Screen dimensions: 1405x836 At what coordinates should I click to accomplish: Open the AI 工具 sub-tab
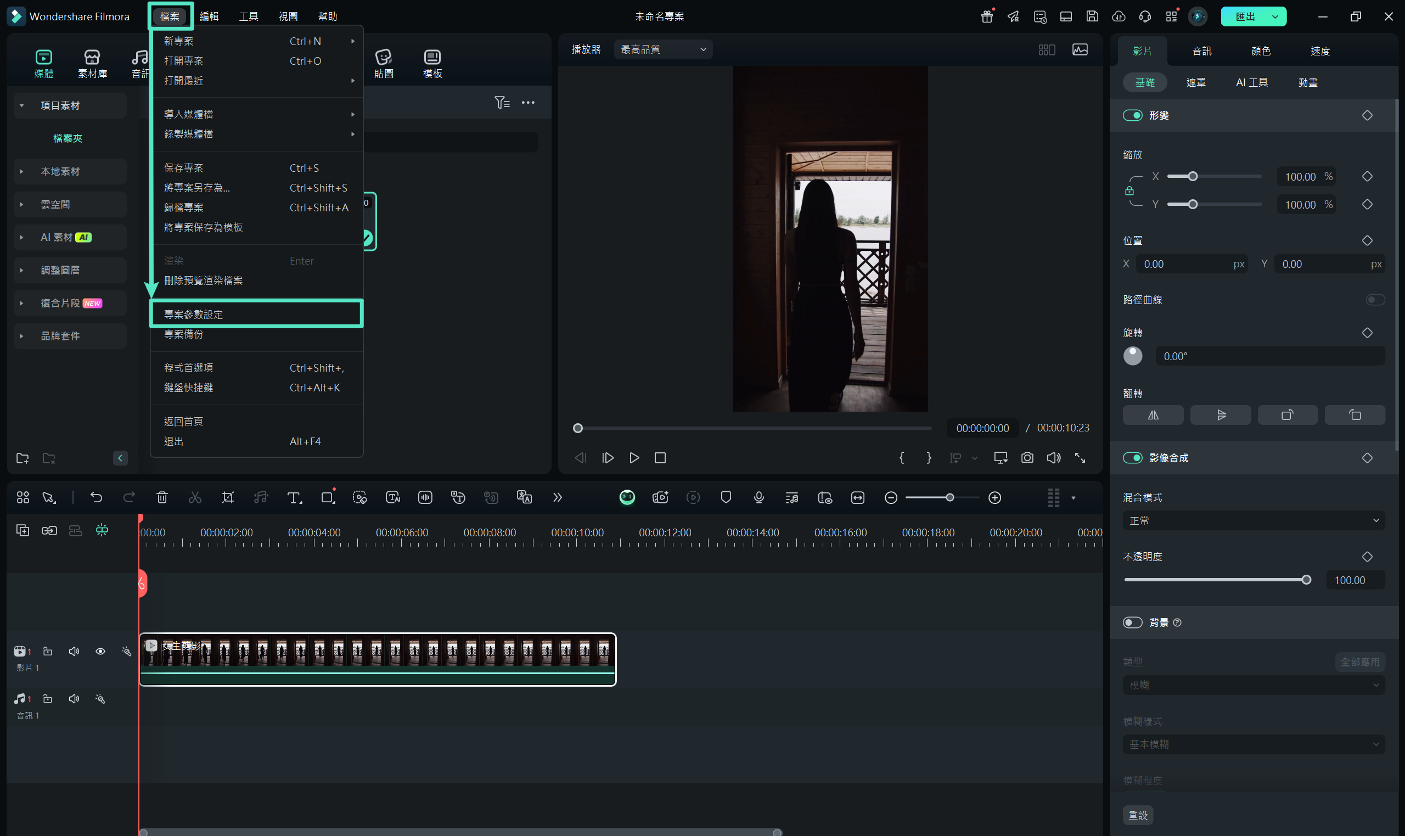click(1251, 83)
